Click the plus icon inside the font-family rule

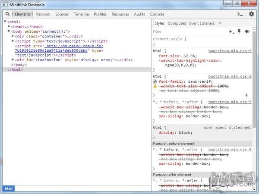(x=246, y=95)
